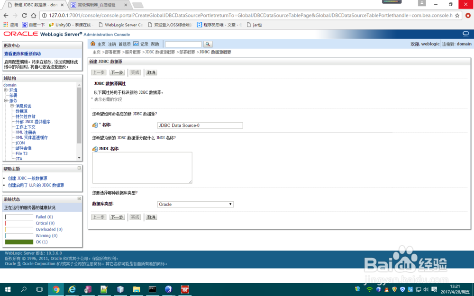The image size is (474, 296).
Task: Select 邮件会话 in the domain tree
Action: [23, 148]
